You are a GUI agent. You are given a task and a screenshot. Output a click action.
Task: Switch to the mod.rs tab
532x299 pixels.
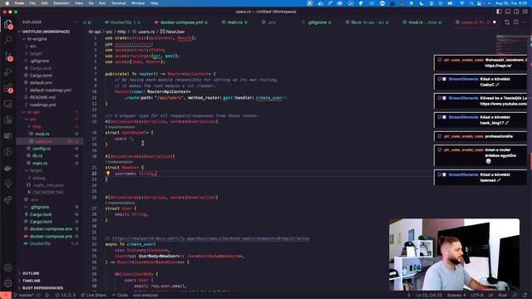click(422, 22)
